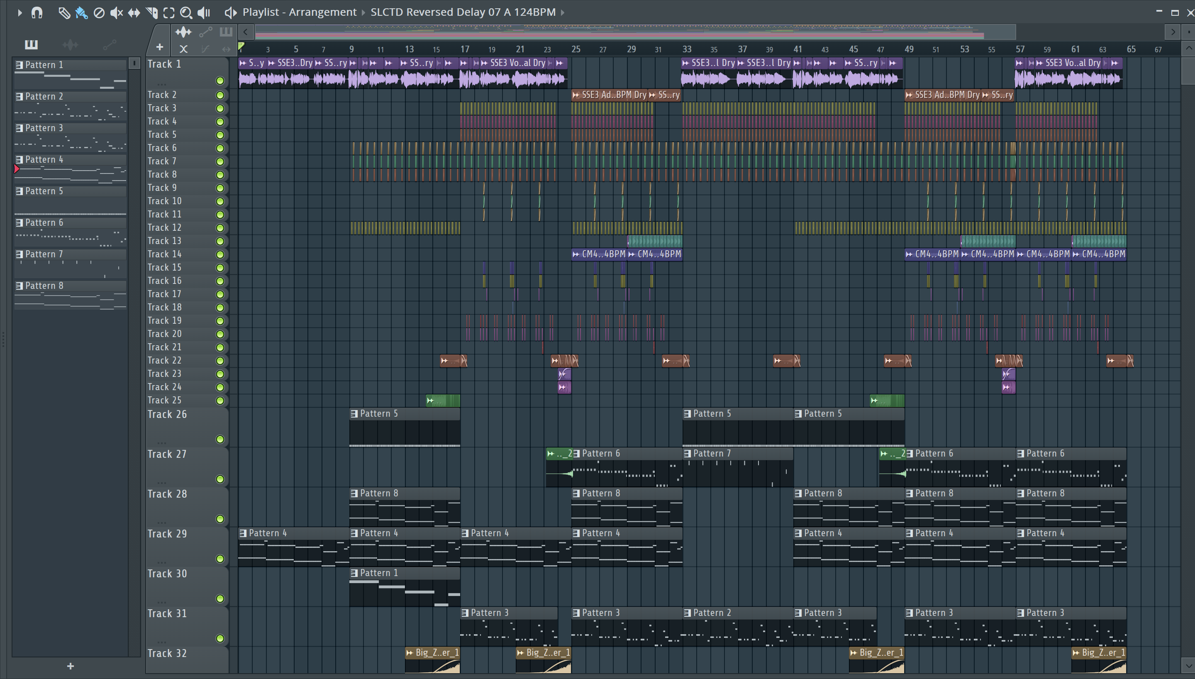Mute Track 2 with its green LED
Viewport: 1195px width, 679px height.
point(220,95)
